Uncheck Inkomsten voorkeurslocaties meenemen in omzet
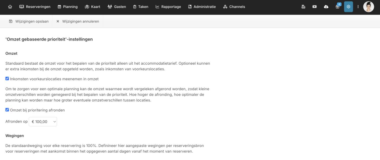380x160 pixels. pos(7,79)
